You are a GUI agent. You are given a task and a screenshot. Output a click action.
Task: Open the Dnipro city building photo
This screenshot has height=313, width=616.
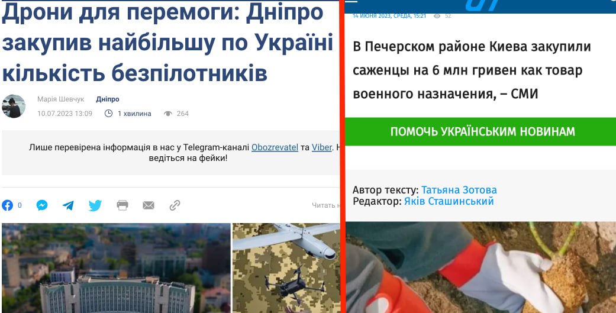pos(117,268)
